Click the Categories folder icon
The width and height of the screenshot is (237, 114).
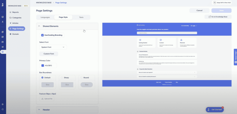(10, 18)
